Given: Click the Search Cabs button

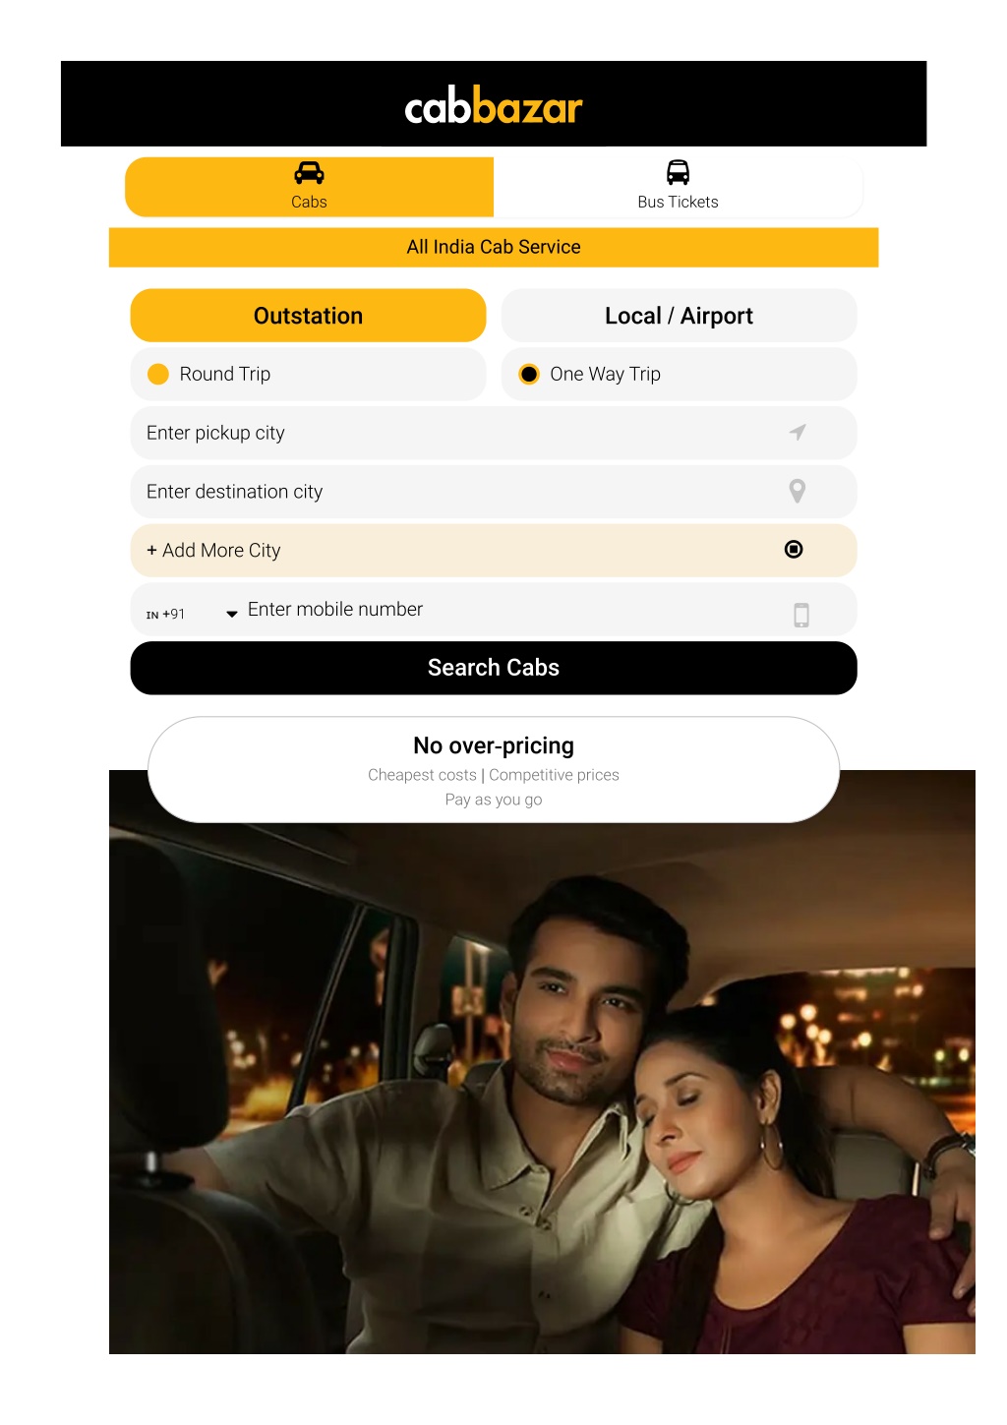Looking at the screenshot, I should coord(494,668).
